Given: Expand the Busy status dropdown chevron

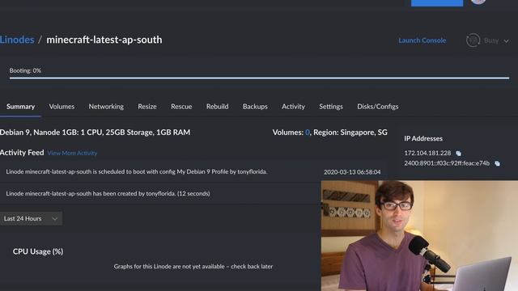Looking at the screenshot, I should [506, 41].
